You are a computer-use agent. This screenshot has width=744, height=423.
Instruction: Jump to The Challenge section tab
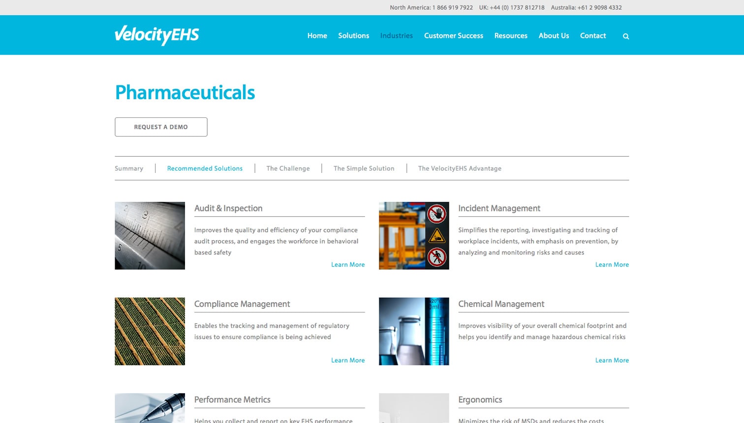(288, 169)
